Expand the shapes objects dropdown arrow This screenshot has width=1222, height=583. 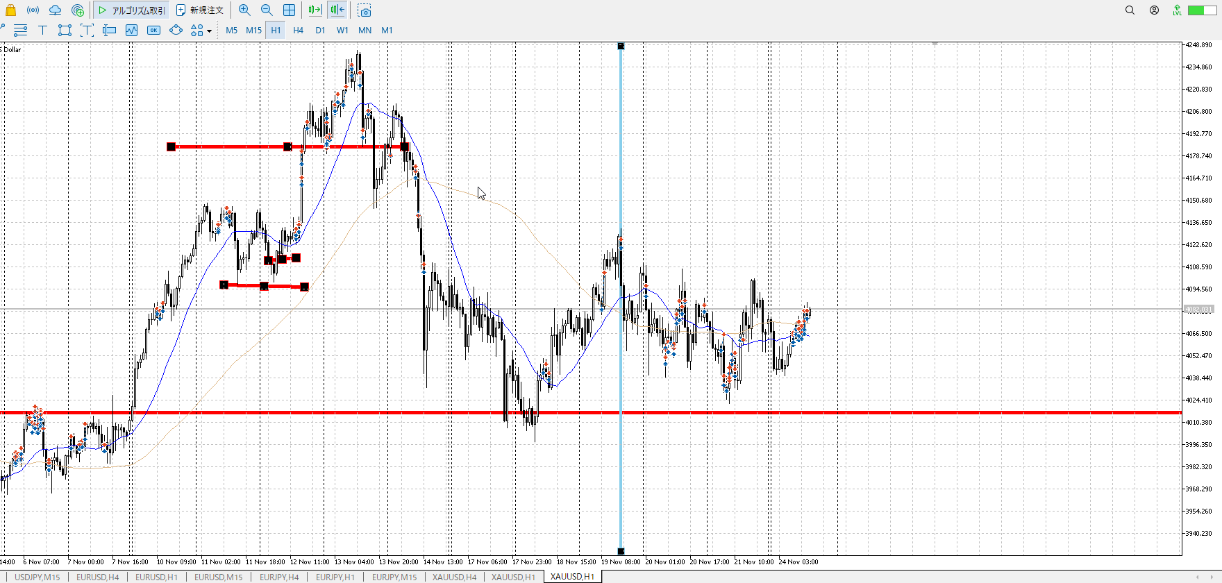(209, 31)
